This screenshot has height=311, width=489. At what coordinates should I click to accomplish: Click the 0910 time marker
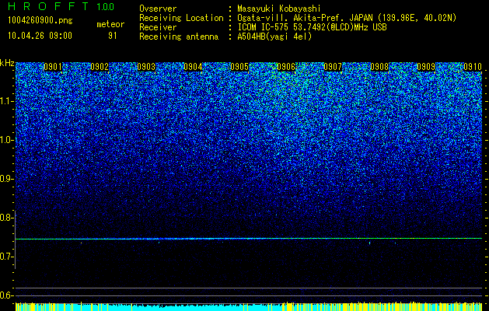pos(473,67)
